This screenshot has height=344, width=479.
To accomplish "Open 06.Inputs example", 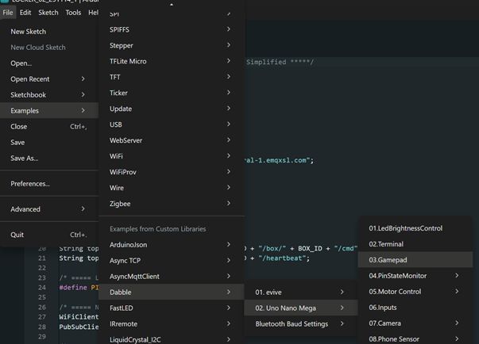I will point(415,308).
